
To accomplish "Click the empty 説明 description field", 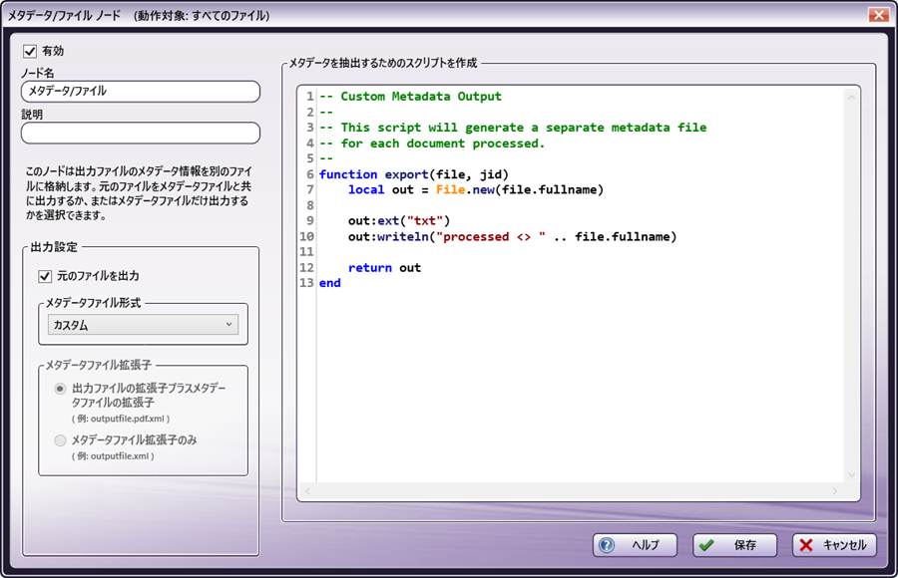I will (x=141, y=133).
